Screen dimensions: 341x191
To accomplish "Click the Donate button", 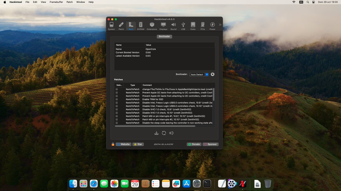I will coord(194,144).
